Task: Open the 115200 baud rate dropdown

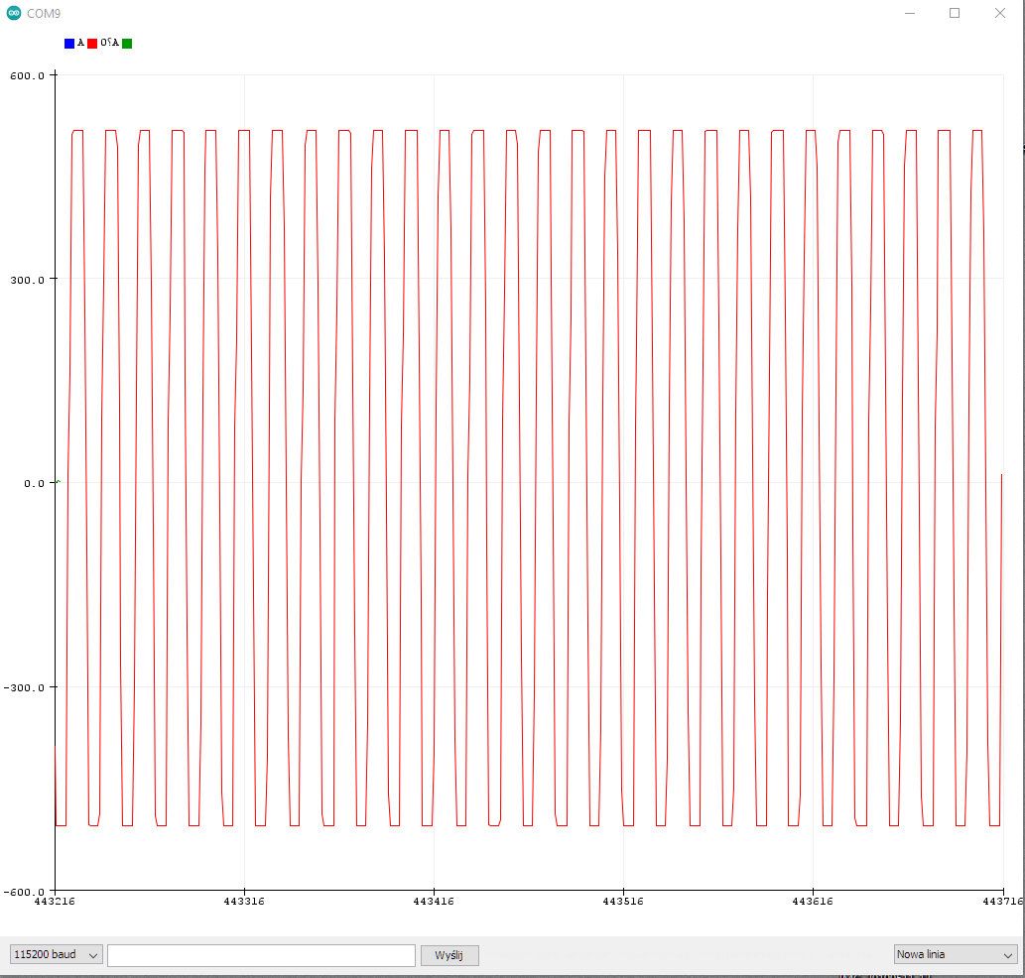Action: point(56,954)
